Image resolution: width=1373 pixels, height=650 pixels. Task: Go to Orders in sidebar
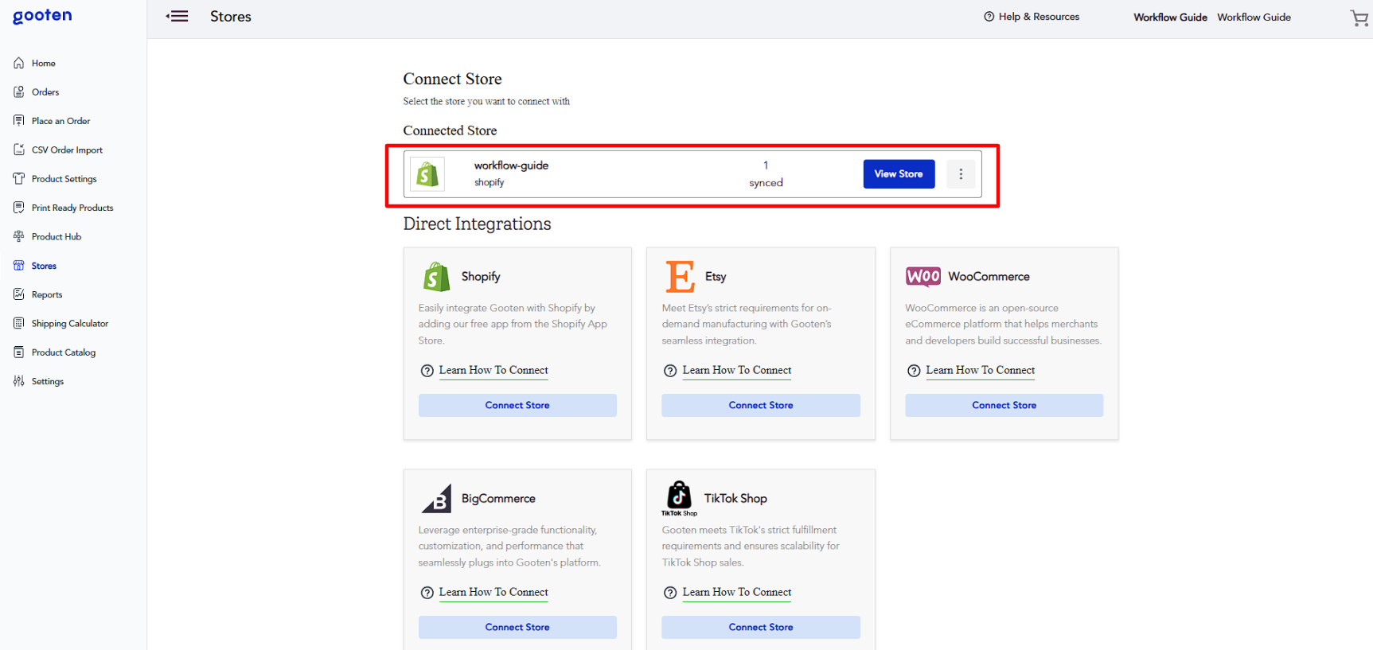(x=45, y=92)
